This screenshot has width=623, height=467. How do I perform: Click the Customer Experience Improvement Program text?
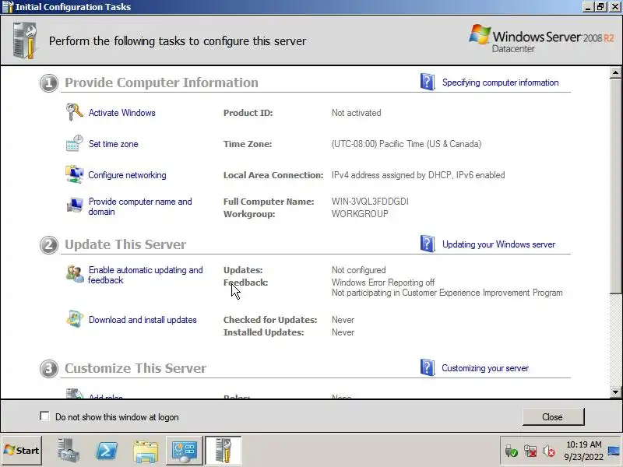coord(446,293)
